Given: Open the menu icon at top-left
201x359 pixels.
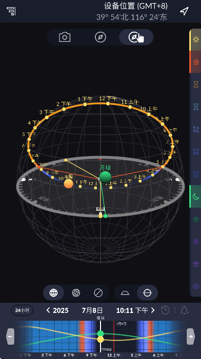Looking at the screenshot, I should coord(11,11).
